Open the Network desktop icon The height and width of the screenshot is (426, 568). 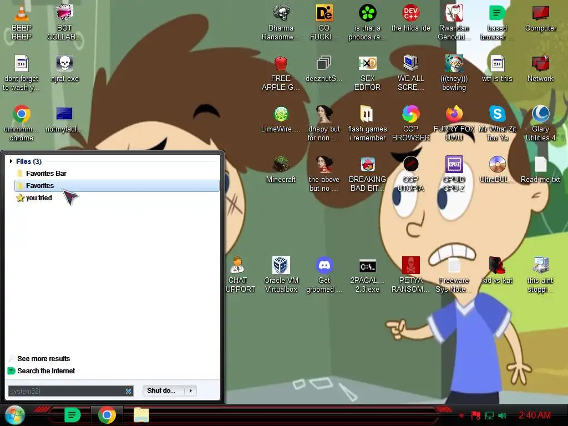point(540,64)
